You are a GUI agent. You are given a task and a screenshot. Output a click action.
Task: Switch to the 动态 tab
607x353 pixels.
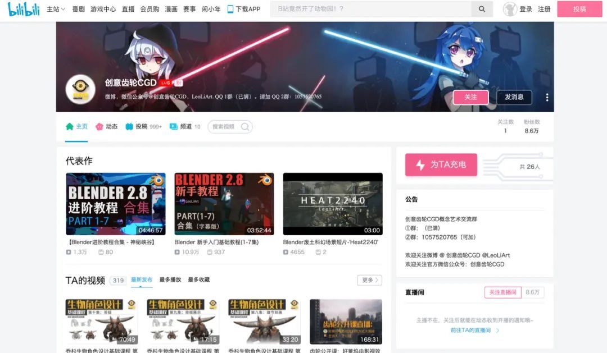tap(106, 126)
